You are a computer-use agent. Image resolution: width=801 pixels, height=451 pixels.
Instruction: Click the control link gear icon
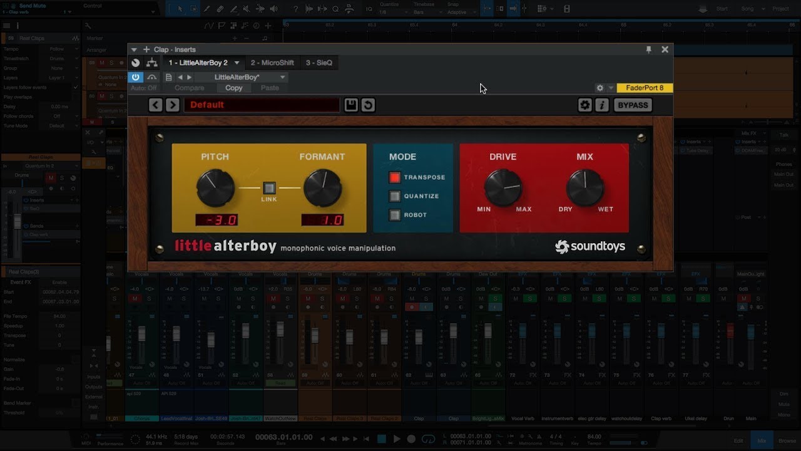click(599, 88)
